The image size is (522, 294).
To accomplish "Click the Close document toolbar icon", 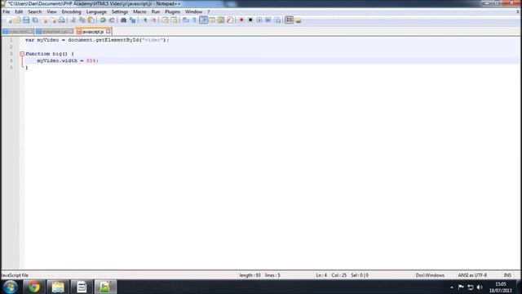I will tap(46, 20).
